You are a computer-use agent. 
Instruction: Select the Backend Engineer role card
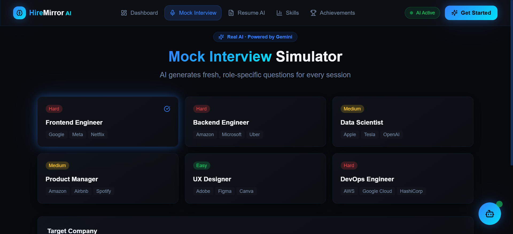(255, 122)
